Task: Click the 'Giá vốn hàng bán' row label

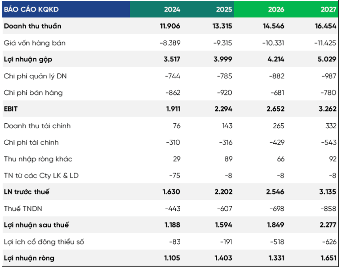Action: click(x=35, y=43)
